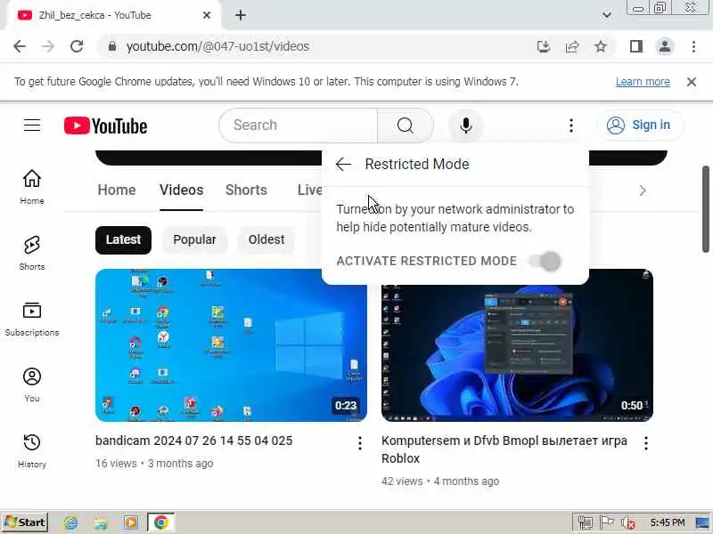Click the address bar URL

click(217, 46)
